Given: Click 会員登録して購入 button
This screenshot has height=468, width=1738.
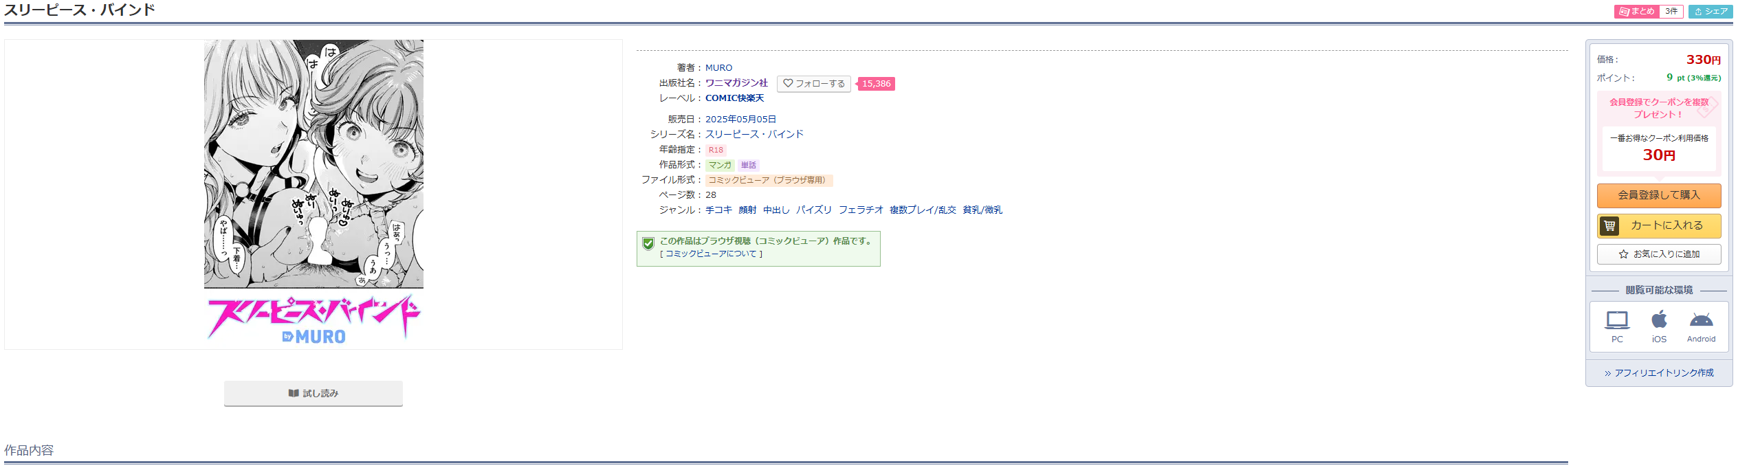Looking at the screenshot, I should (x=1659, y=195).
